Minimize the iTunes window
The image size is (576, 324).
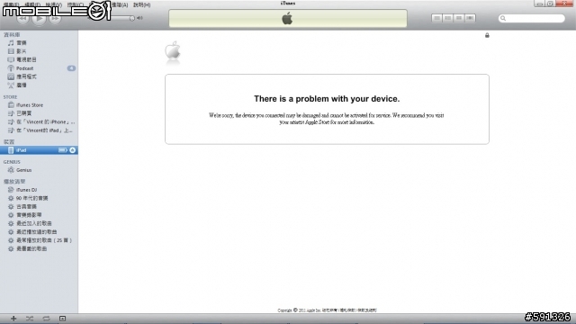click(x=539, y=4)
